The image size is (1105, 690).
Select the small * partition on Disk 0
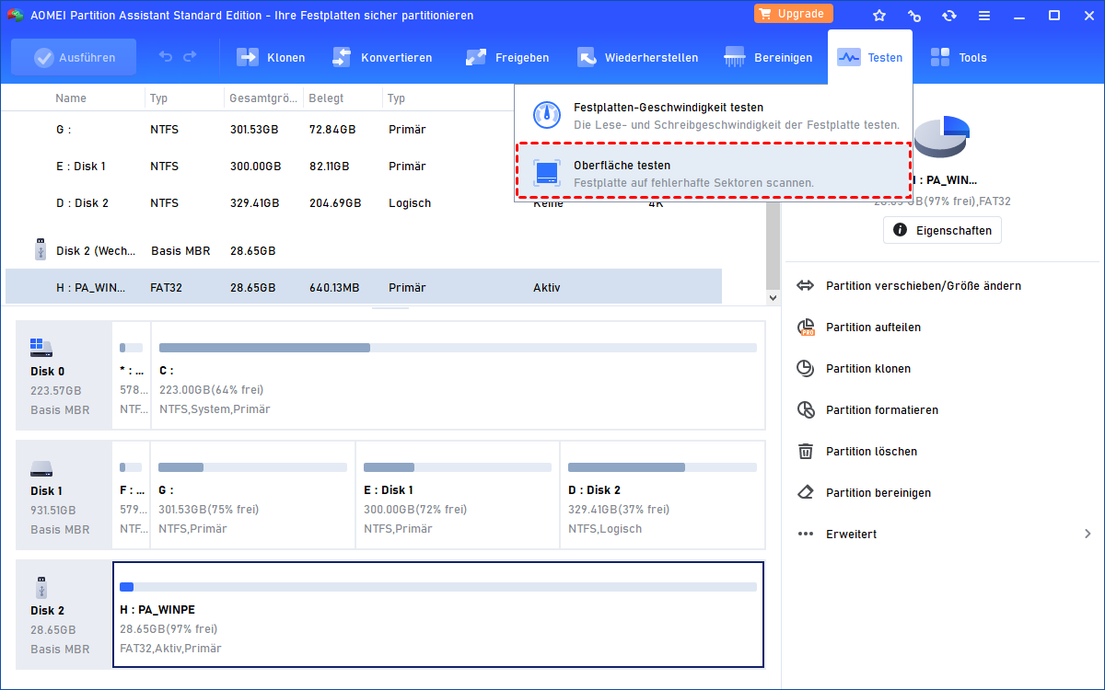[132, 375]
